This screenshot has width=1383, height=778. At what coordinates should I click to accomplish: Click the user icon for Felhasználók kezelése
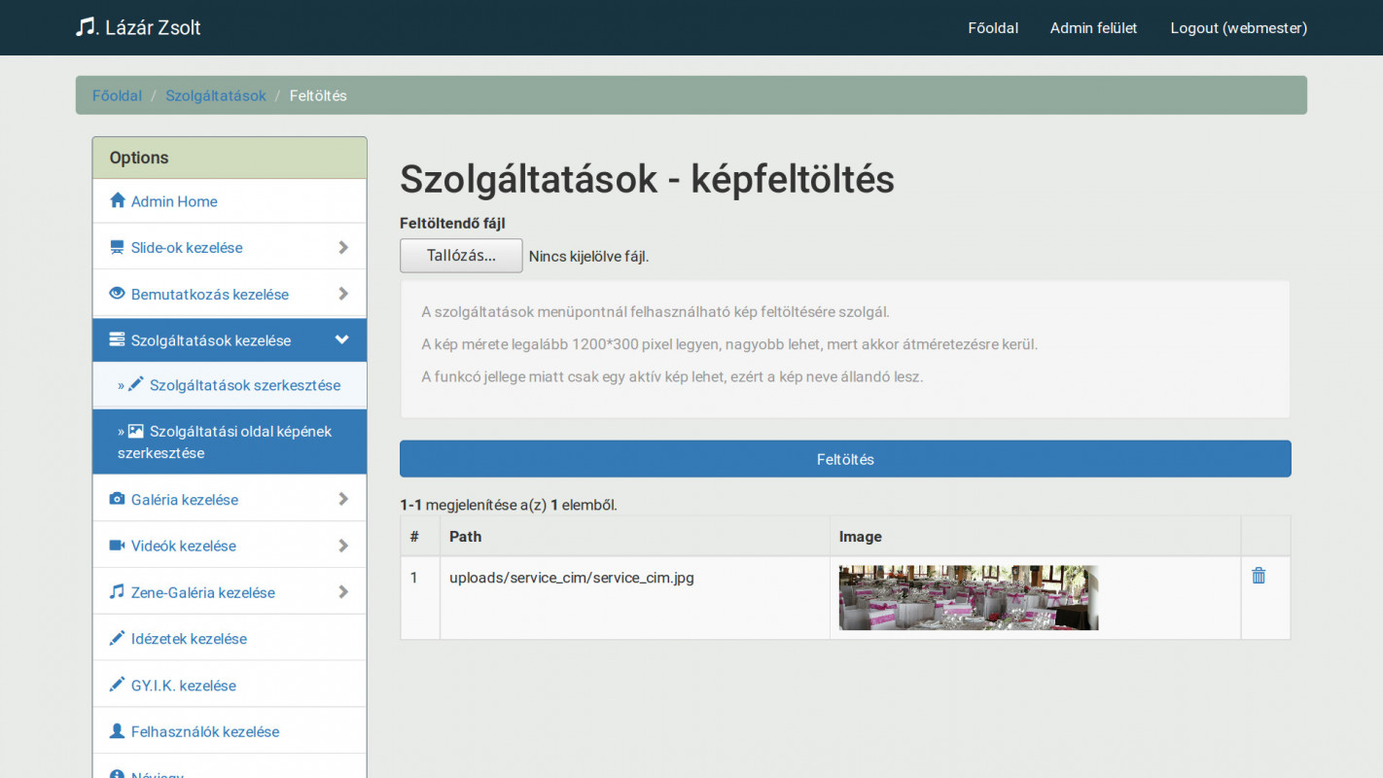coord(118,731)
